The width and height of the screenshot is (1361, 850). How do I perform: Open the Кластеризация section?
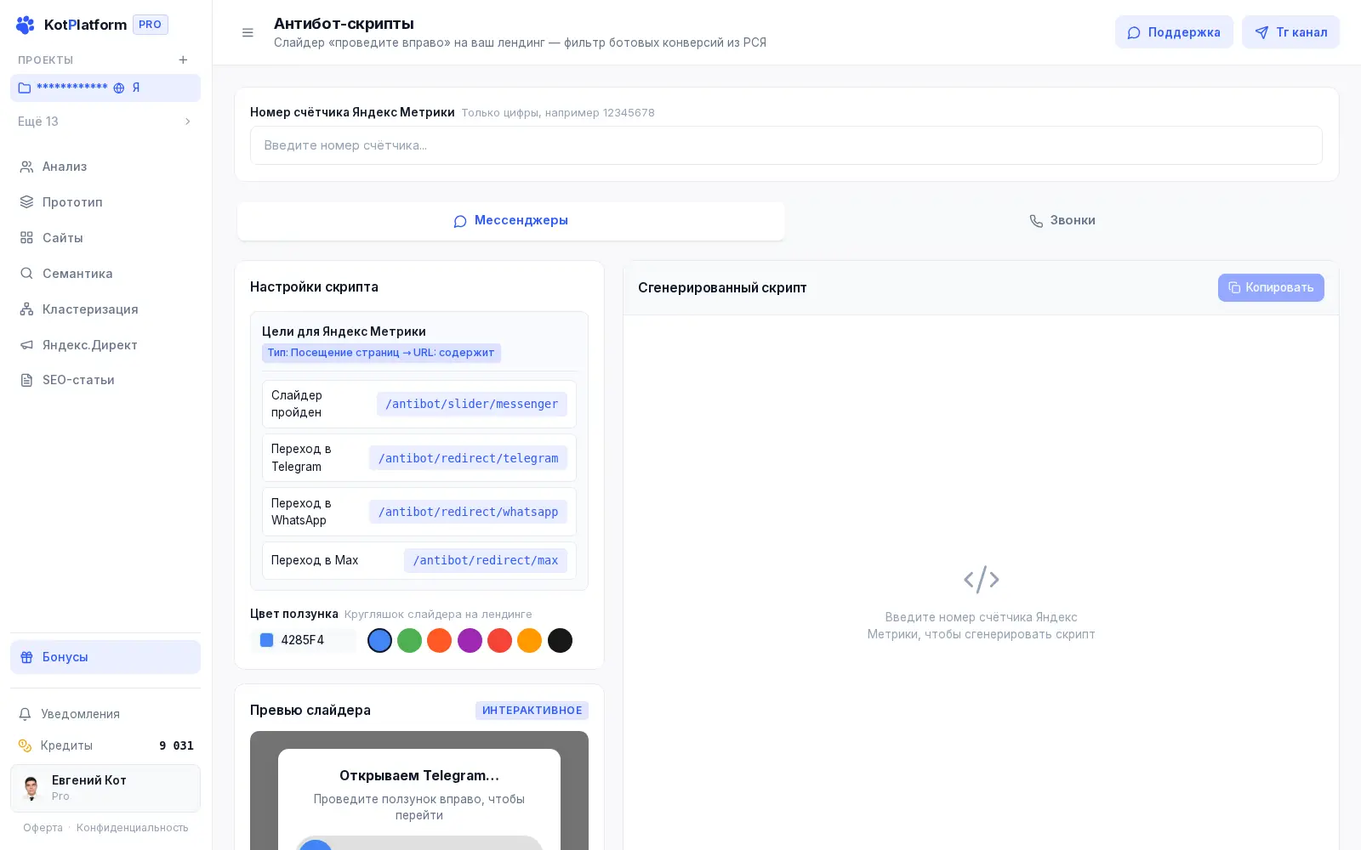pos(105,309)
